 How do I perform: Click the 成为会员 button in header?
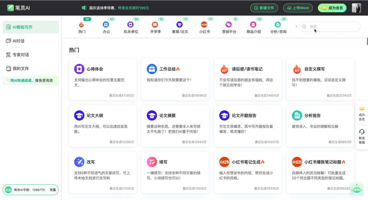point(332,8)
